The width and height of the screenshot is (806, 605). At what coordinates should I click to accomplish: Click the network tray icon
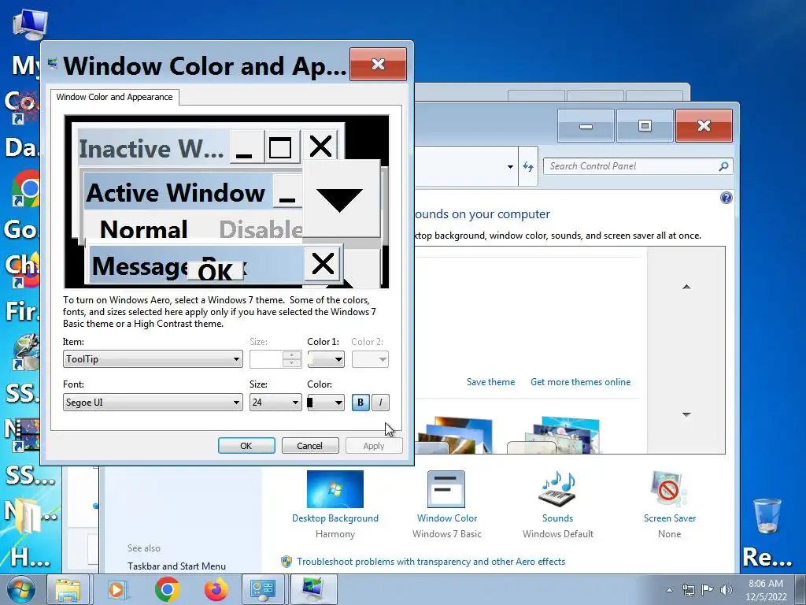click(688, 590)
